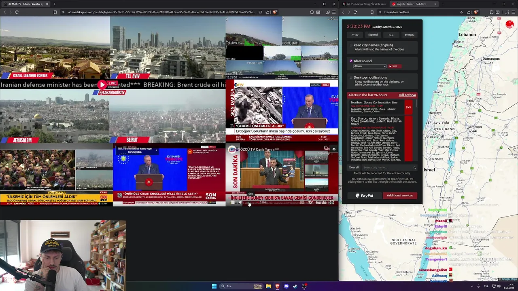The width and height of the screenshot is (518, 291).
Task: Click the Beirut live camera feed
Action: (x=167, y=116)
